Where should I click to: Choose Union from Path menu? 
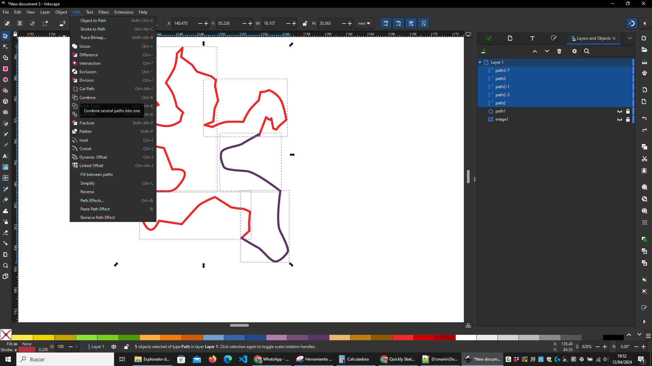(x=113, y=46)
